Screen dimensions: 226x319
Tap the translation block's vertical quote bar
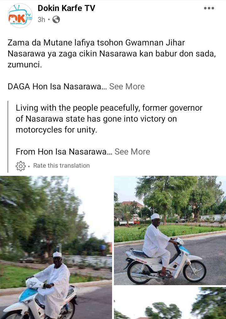pos(8,137)
